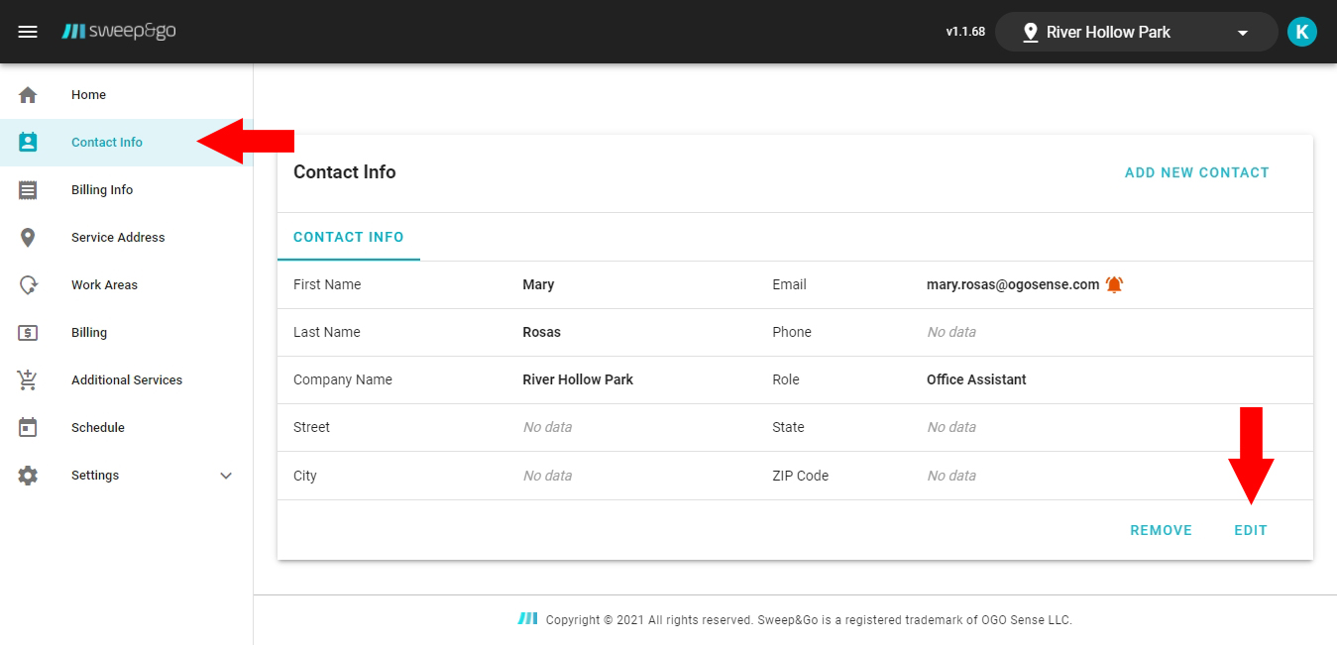Select Contact Info in the sidebar
This screenshot has width=1337, height=645.
click(x=107, y=143)
